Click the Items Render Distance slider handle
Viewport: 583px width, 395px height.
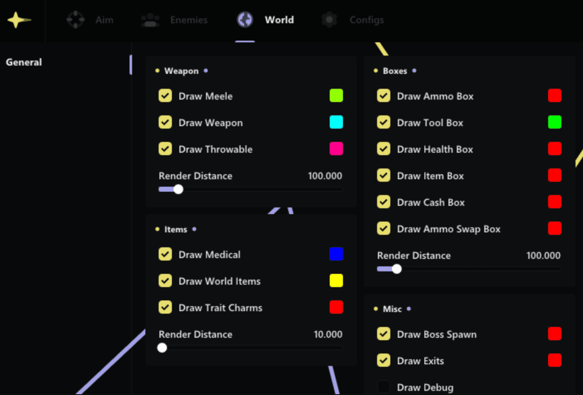click(162, 348)
